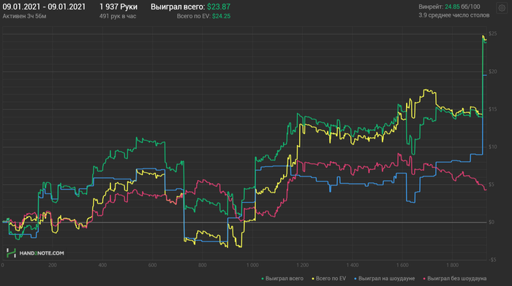Toggle the 'Всего по EV' yellow legend series
This screenshot has width=512, height=286.
[329, 279]
